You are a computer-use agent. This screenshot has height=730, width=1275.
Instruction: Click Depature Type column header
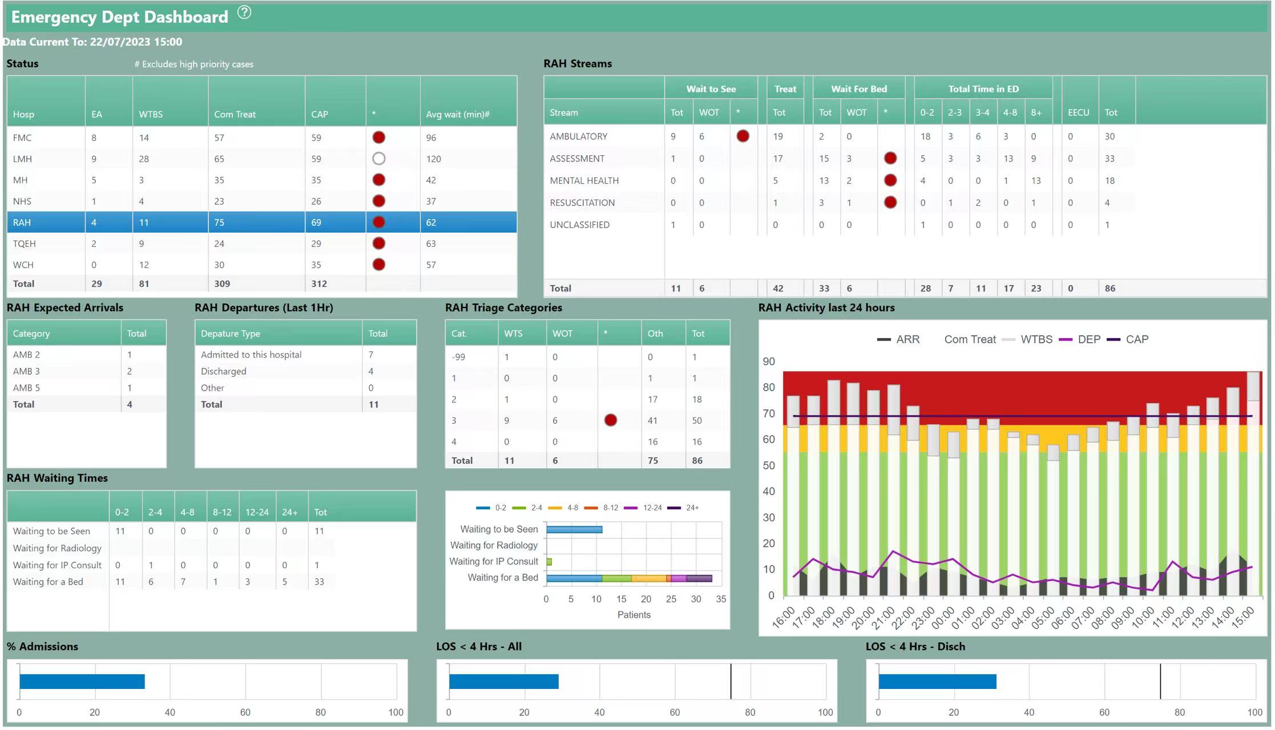(x=230, y=334)
